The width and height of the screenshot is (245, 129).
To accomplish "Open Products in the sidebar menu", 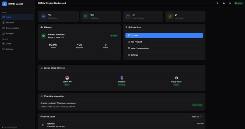I will point(17,22).
